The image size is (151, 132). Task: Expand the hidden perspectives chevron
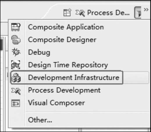146,10
